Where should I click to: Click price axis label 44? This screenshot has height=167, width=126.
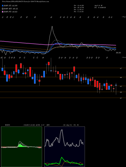click(121, 77)
